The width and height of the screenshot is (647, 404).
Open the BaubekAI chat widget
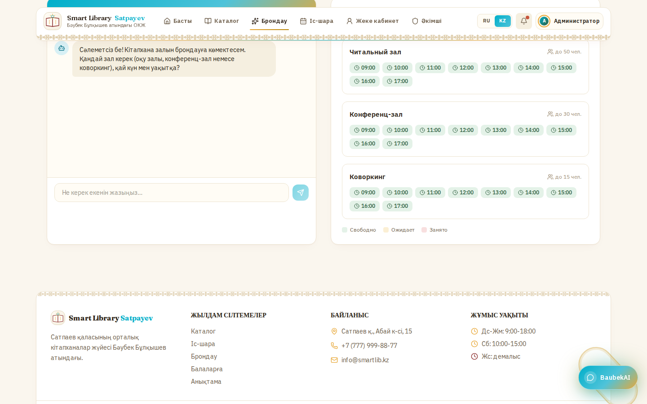(608, 378)
